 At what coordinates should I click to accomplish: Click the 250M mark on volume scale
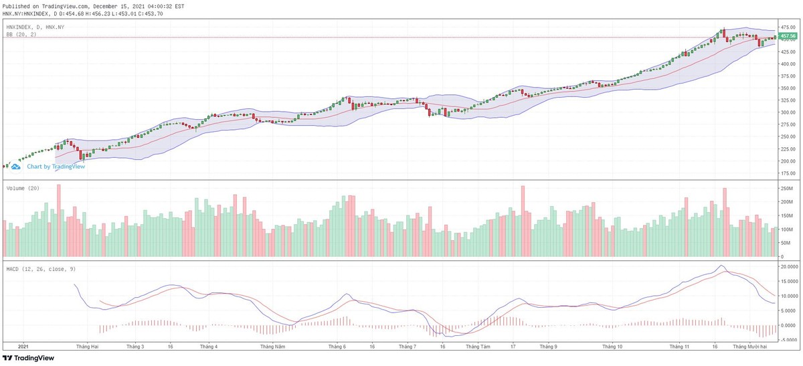coord(787,188)
